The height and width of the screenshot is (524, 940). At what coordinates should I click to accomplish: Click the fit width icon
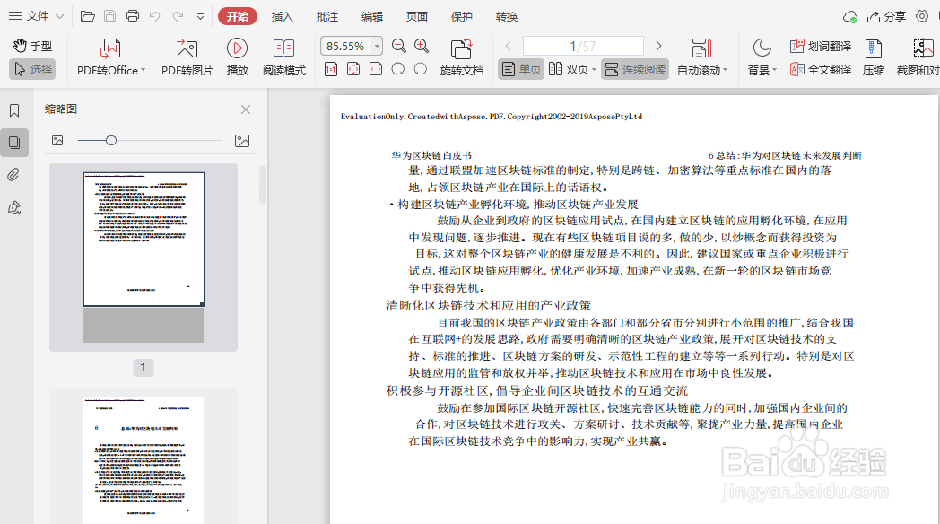[376, 70]
